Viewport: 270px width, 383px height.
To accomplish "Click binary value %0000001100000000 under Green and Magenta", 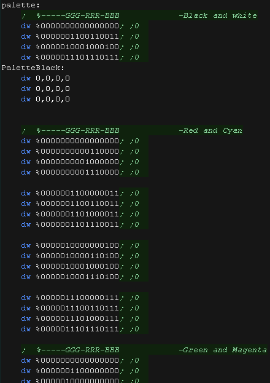I will click(77, 371).
